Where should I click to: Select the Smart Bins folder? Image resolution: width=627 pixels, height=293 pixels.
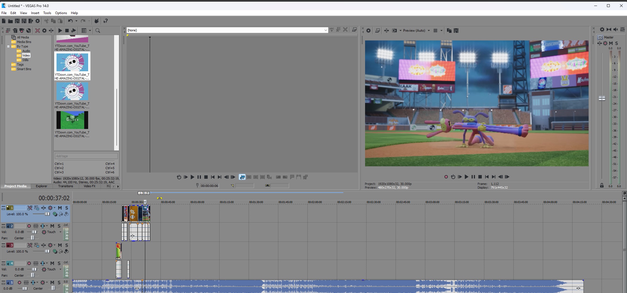coord(24,69)
